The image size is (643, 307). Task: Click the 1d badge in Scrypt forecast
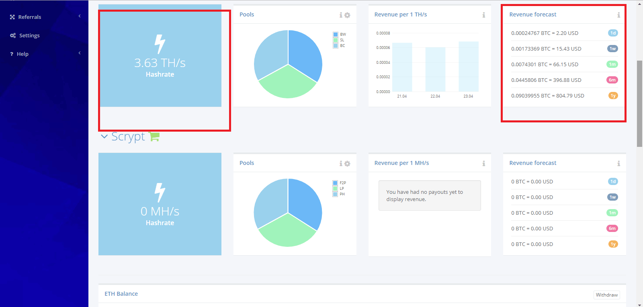coord(613,181)
